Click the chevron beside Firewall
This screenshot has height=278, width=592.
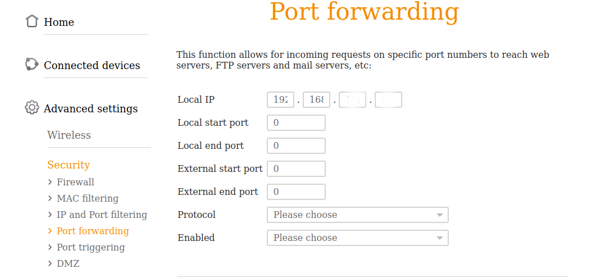click(x=50, y=182)
